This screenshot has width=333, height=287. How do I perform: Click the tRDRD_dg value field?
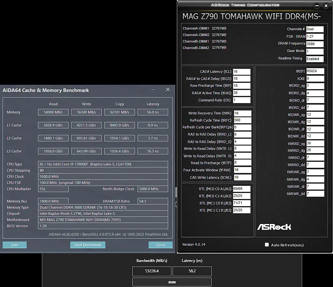point(315,93)
